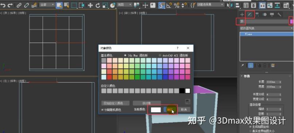Click the Use Pivot Point Center icon

pos(137,5)
